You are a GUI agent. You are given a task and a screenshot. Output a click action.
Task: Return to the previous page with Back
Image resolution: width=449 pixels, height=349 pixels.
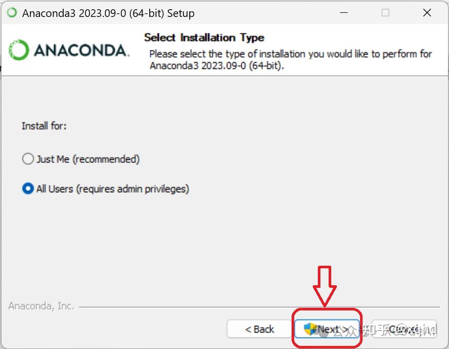tap(259, 329)
